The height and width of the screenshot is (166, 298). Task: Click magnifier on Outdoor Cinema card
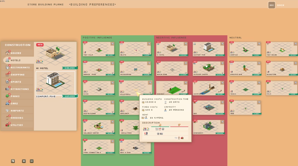point(222,63)
